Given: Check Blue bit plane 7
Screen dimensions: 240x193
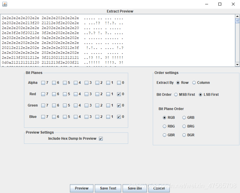Looking at the screenshot, I should tap(43, 117).
